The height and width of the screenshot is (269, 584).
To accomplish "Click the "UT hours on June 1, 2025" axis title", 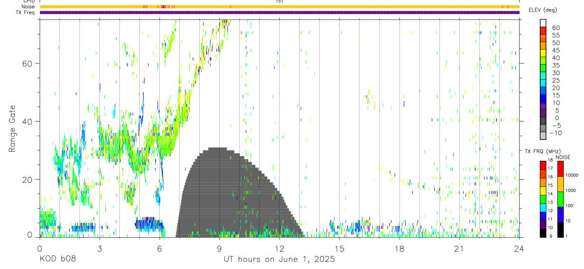I will coord(279,260).
